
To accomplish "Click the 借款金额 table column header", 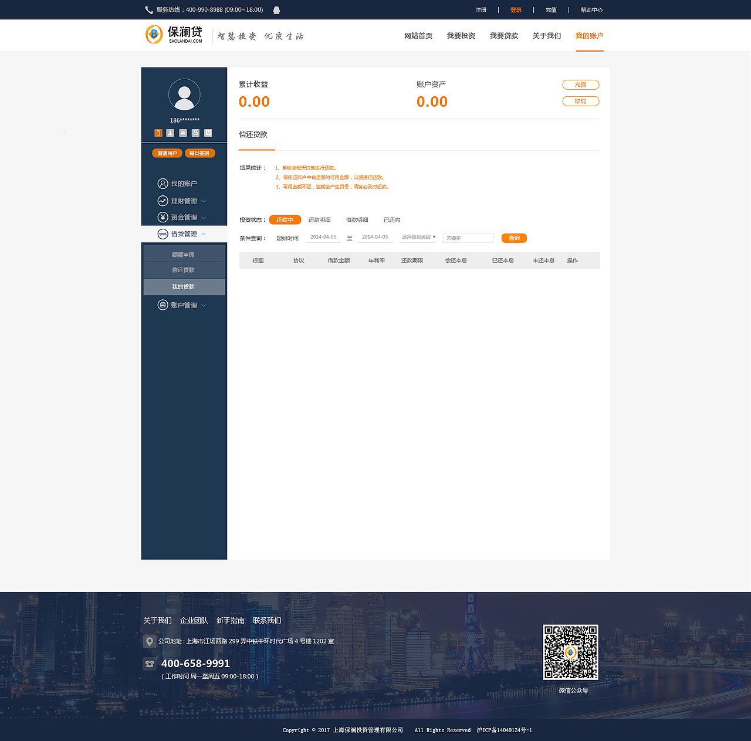I will coord(339,260).
